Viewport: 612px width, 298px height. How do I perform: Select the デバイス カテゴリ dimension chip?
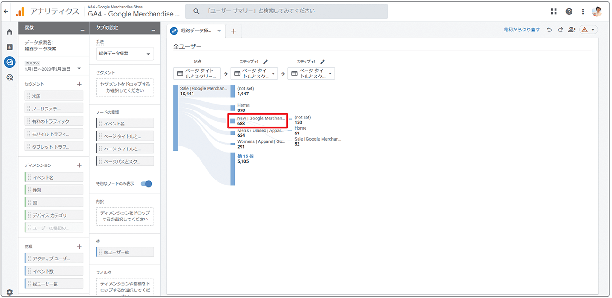tap(54, 215)
